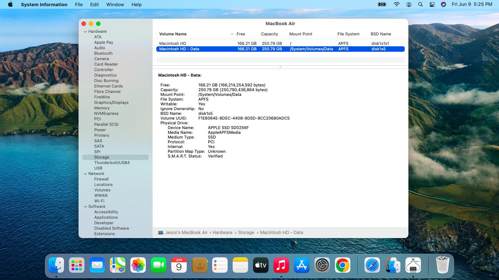The image size is (499, 280).
Task: Click Jesus's MacBook Air breadcrumb
Action: 183,233
